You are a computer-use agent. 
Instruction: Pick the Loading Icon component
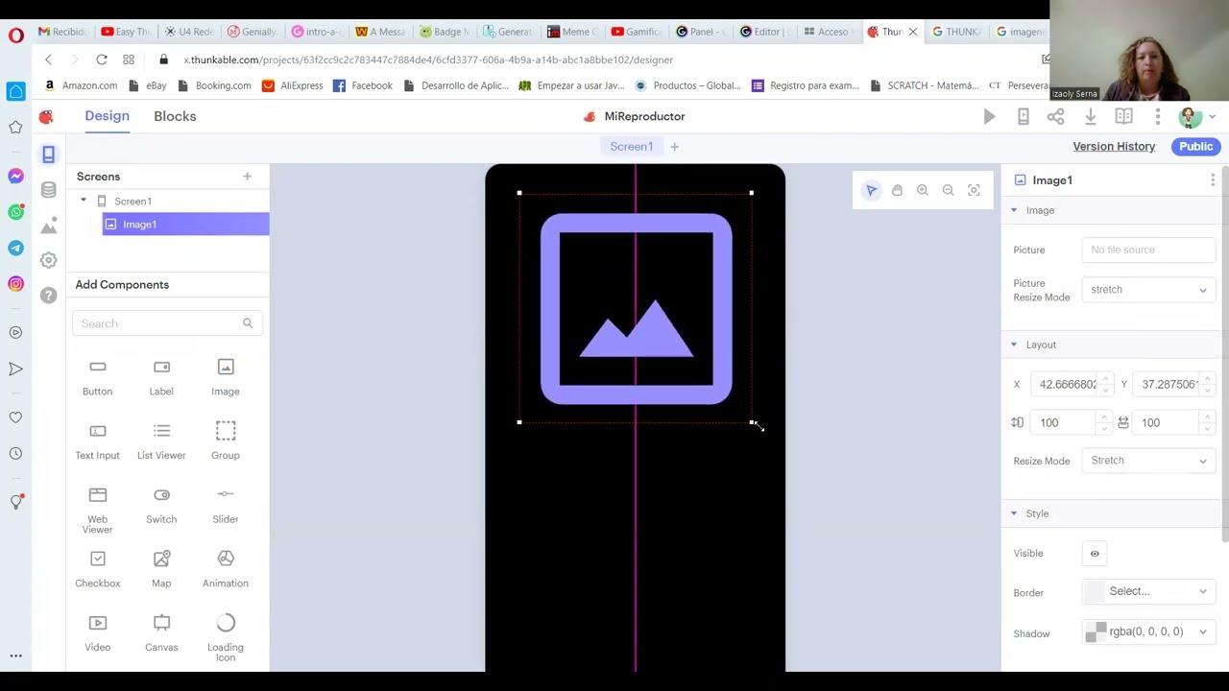click(x=226, y=638)
